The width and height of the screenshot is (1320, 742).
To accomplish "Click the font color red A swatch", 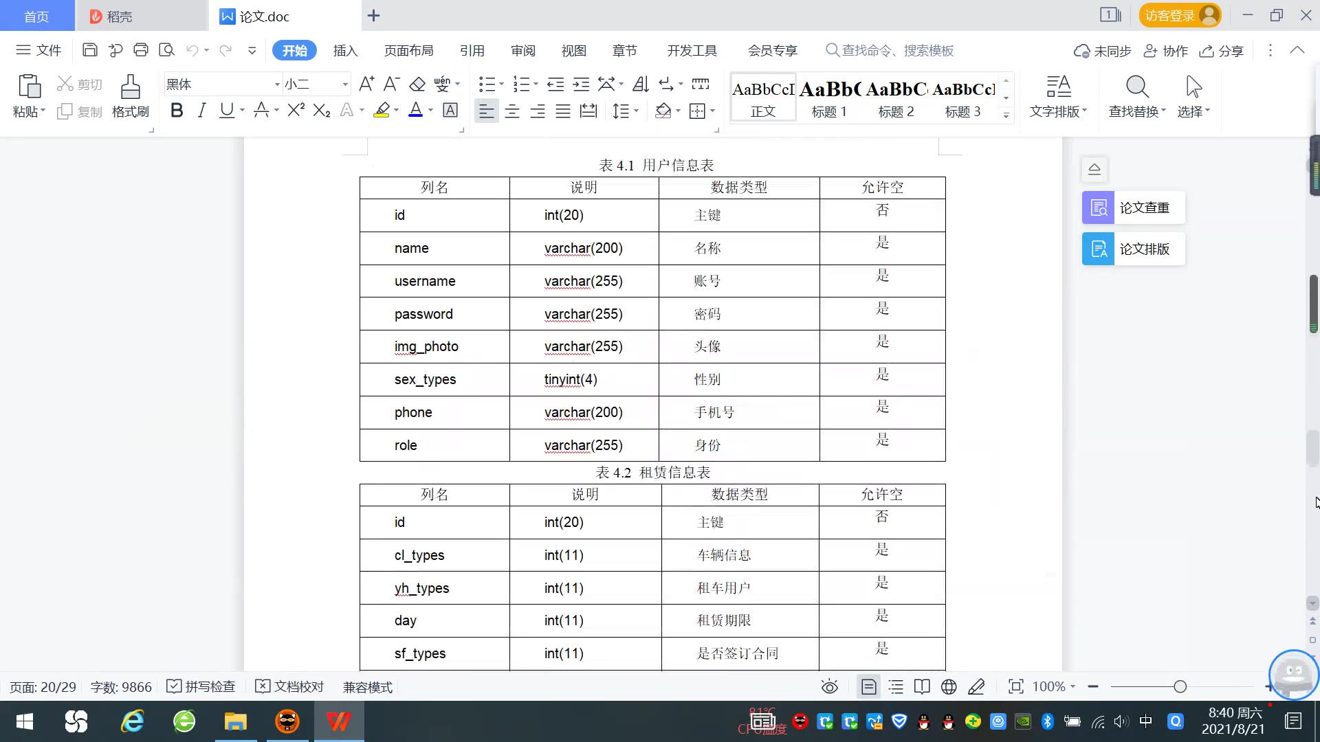I will coord(415,110).
